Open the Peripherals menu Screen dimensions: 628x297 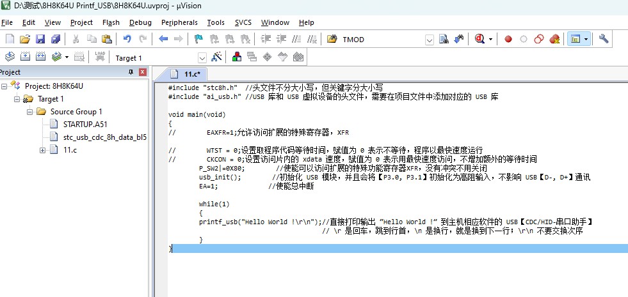(179, 22)
